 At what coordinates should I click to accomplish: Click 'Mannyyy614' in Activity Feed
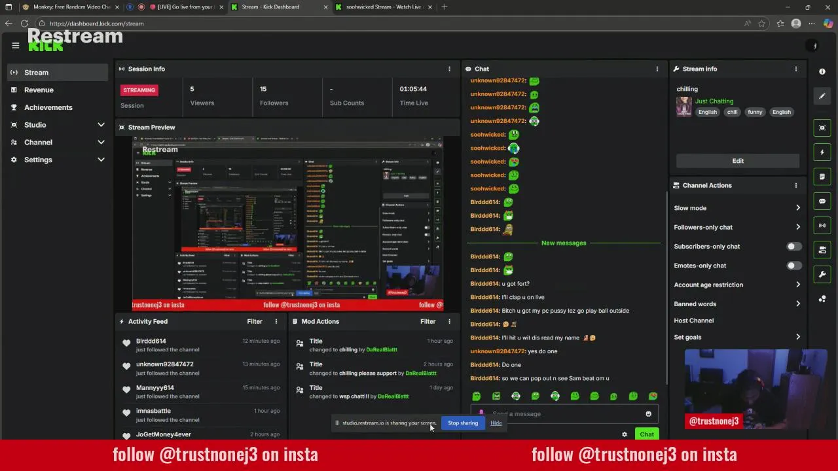(155, 388)
